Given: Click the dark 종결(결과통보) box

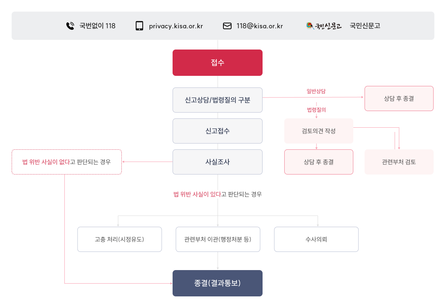Looking at the screenshot, I should [x=218, y=283].
